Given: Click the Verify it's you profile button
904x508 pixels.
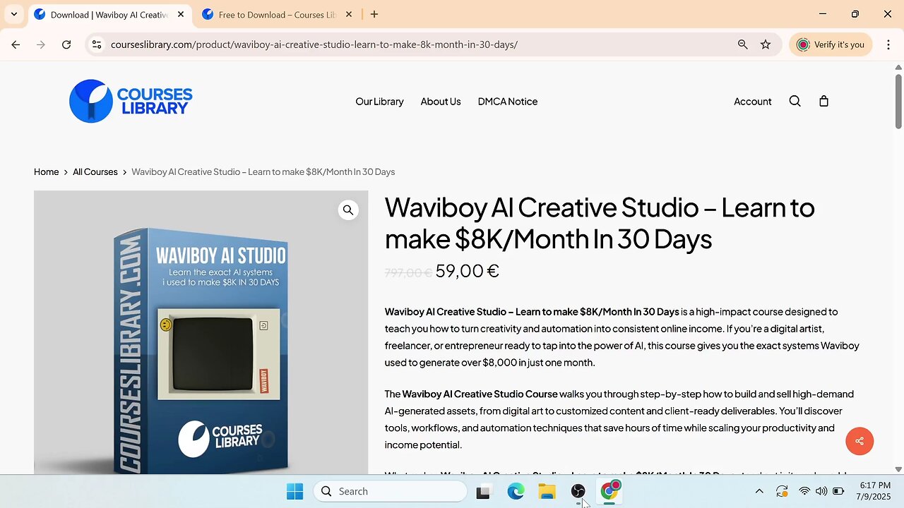Looking at the screenshot, I should pos(830,44).
